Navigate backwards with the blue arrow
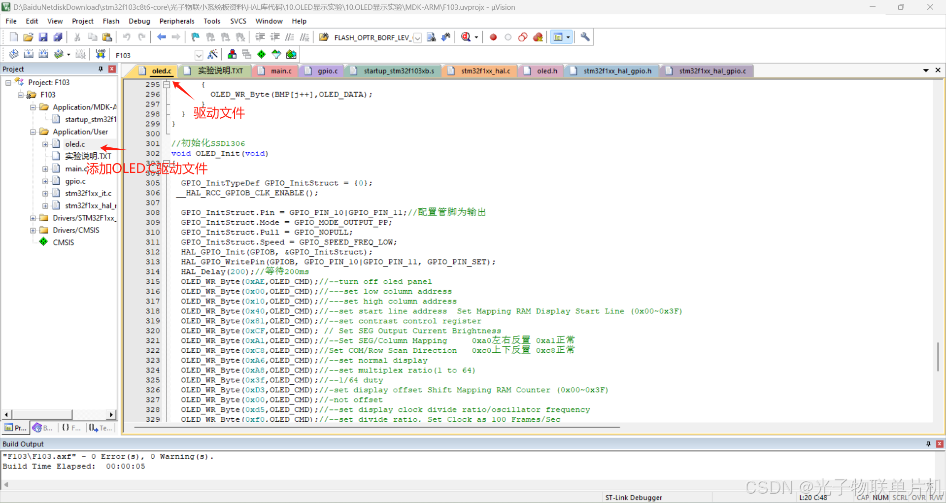Screen dimensions: 946x503 (x=161, y=37)
